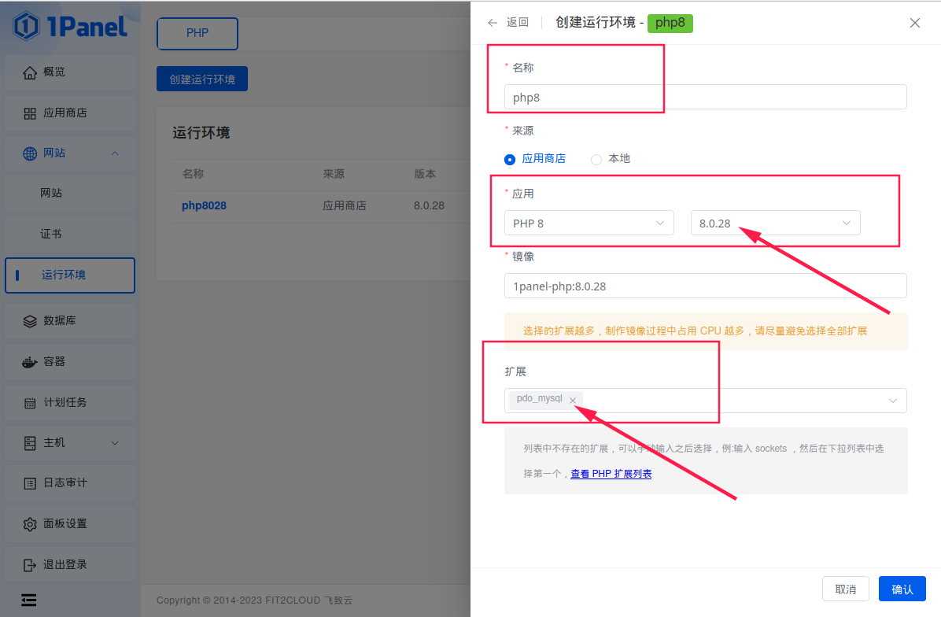Open the 概览 home icon

click(x=30, y=72)
